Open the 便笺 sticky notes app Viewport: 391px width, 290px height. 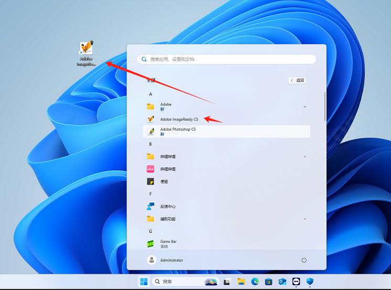coord(226,181)
